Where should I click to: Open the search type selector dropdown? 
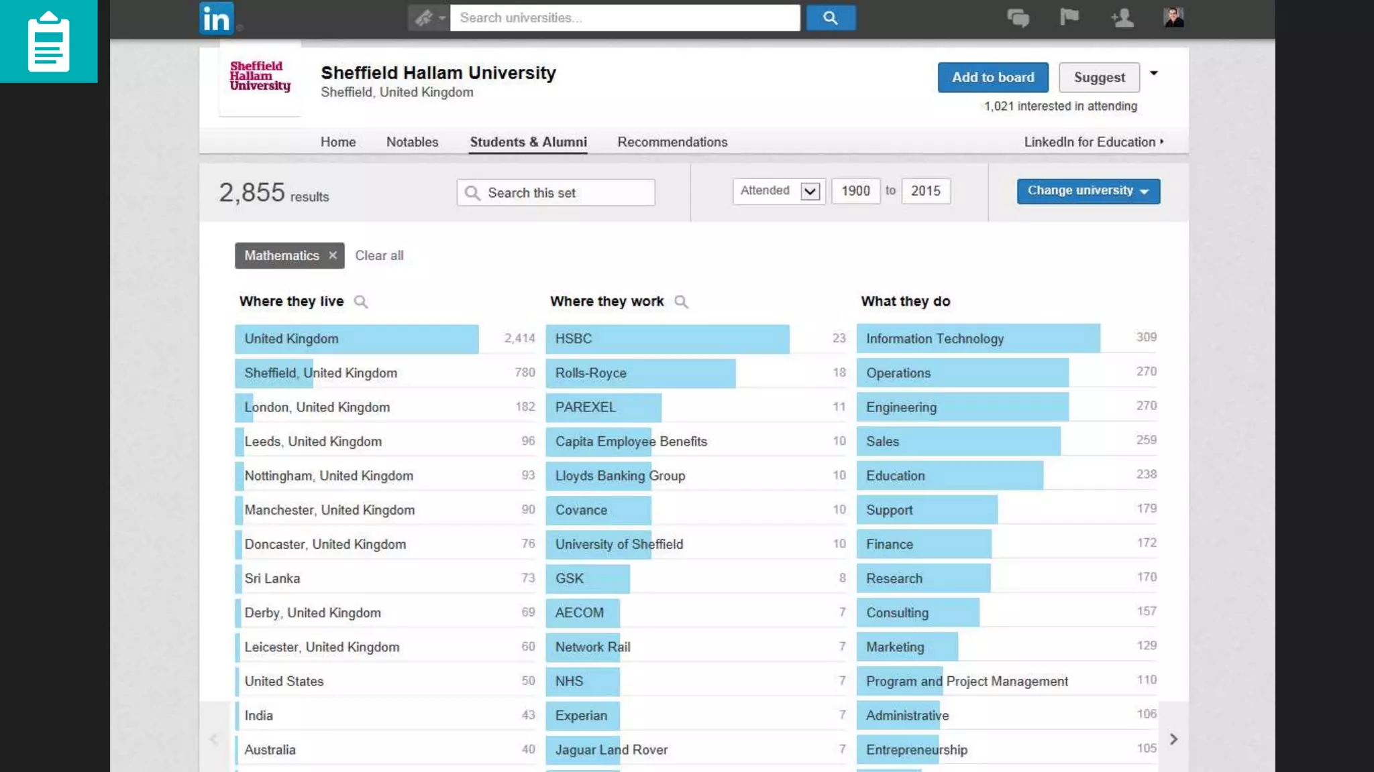click(429, 18)
